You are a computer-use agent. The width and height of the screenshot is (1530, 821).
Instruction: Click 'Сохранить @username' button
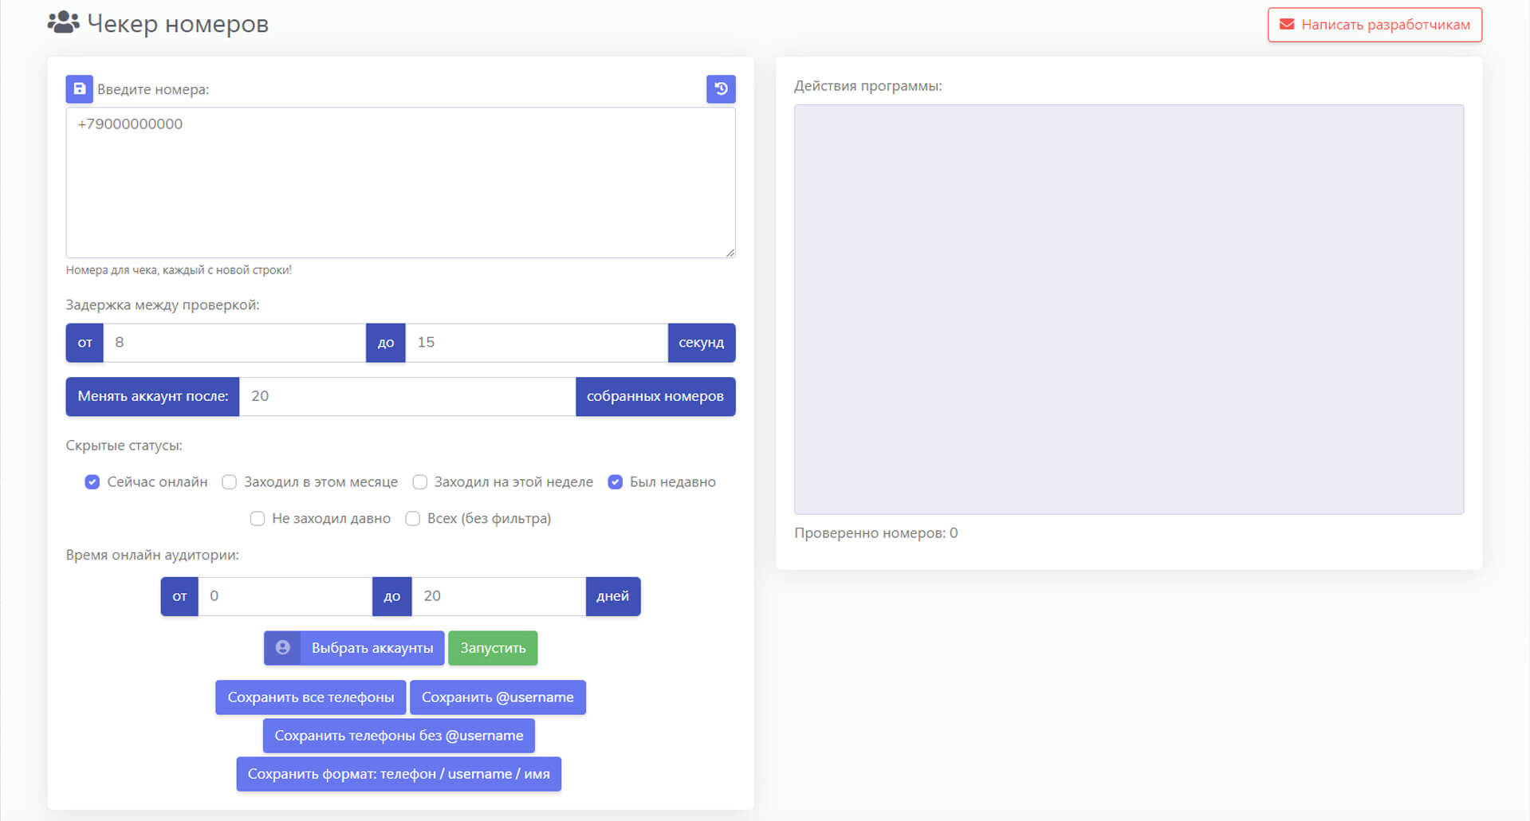click(498, 697)
